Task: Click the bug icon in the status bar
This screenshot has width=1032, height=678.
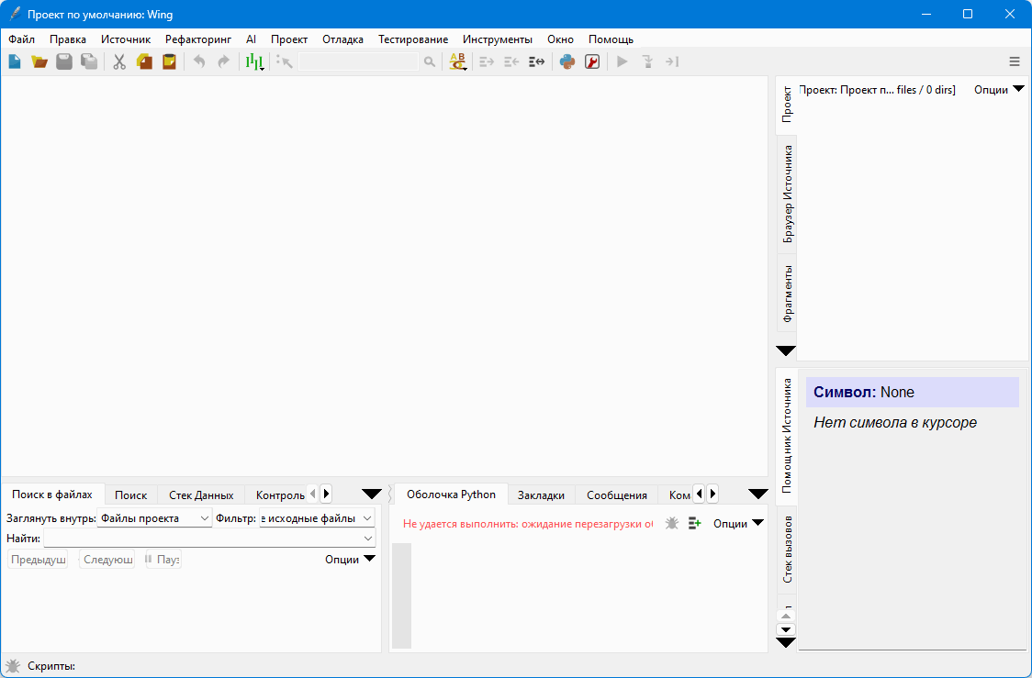Action: coord(13,666)
